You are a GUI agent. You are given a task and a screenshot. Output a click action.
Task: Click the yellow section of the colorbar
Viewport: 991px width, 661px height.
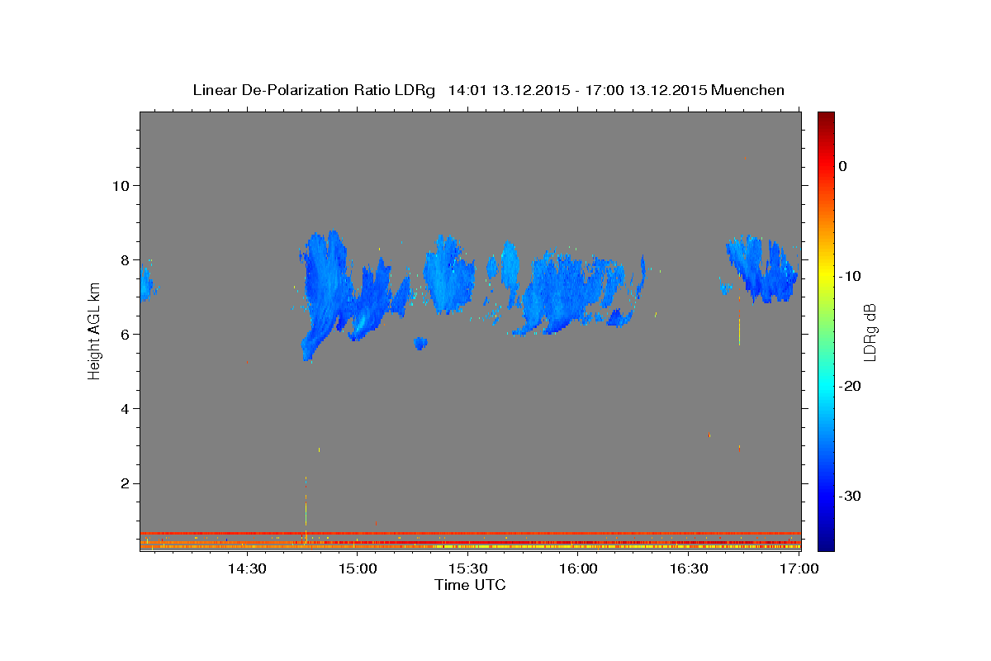(x=826, y=274)
